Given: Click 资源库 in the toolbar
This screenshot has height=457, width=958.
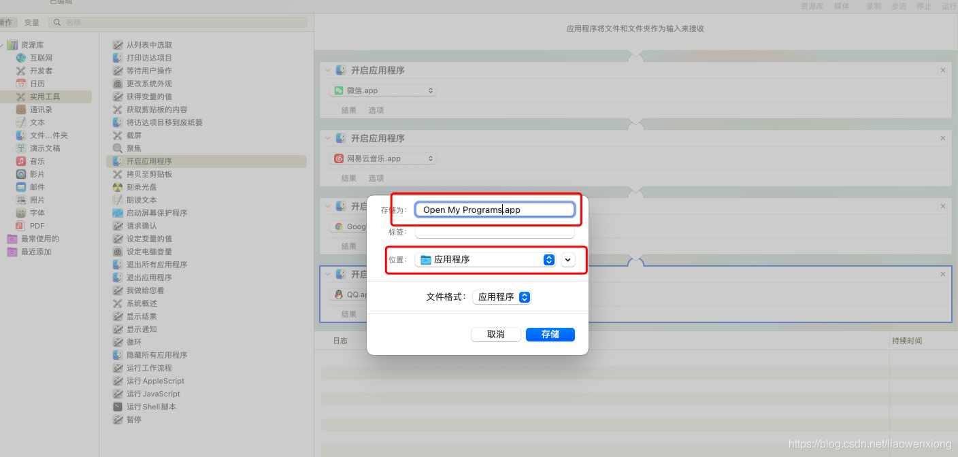Looking at the screenshot, I should (x=812, y=6).
